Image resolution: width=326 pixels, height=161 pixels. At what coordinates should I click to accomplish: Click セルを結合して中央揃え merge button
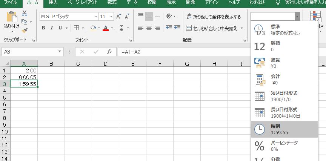pos(212,28)
